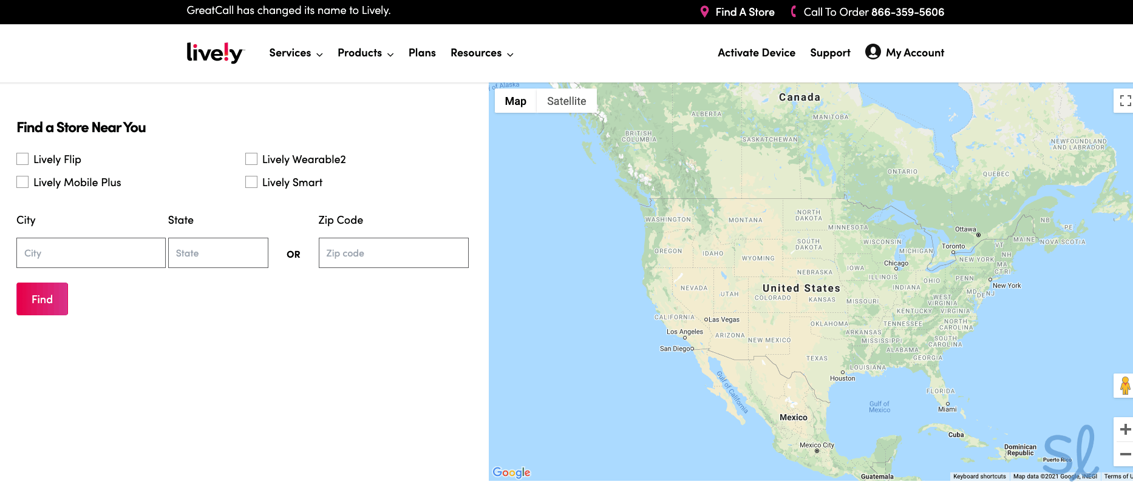Click the My Account profile icon
The height and width of the screenshot is (496, 1133).
coord(873,52)
